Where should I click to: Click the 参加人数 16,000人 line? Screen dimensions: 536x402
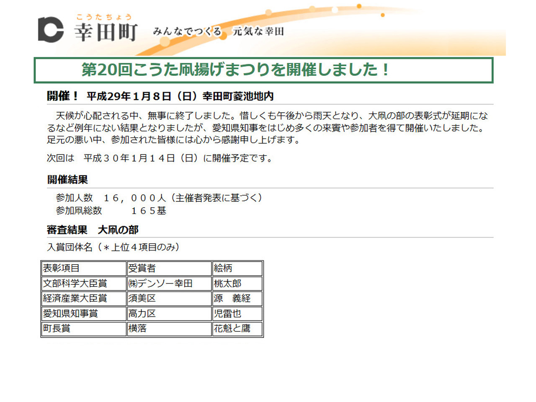click(x=159, y=198)
